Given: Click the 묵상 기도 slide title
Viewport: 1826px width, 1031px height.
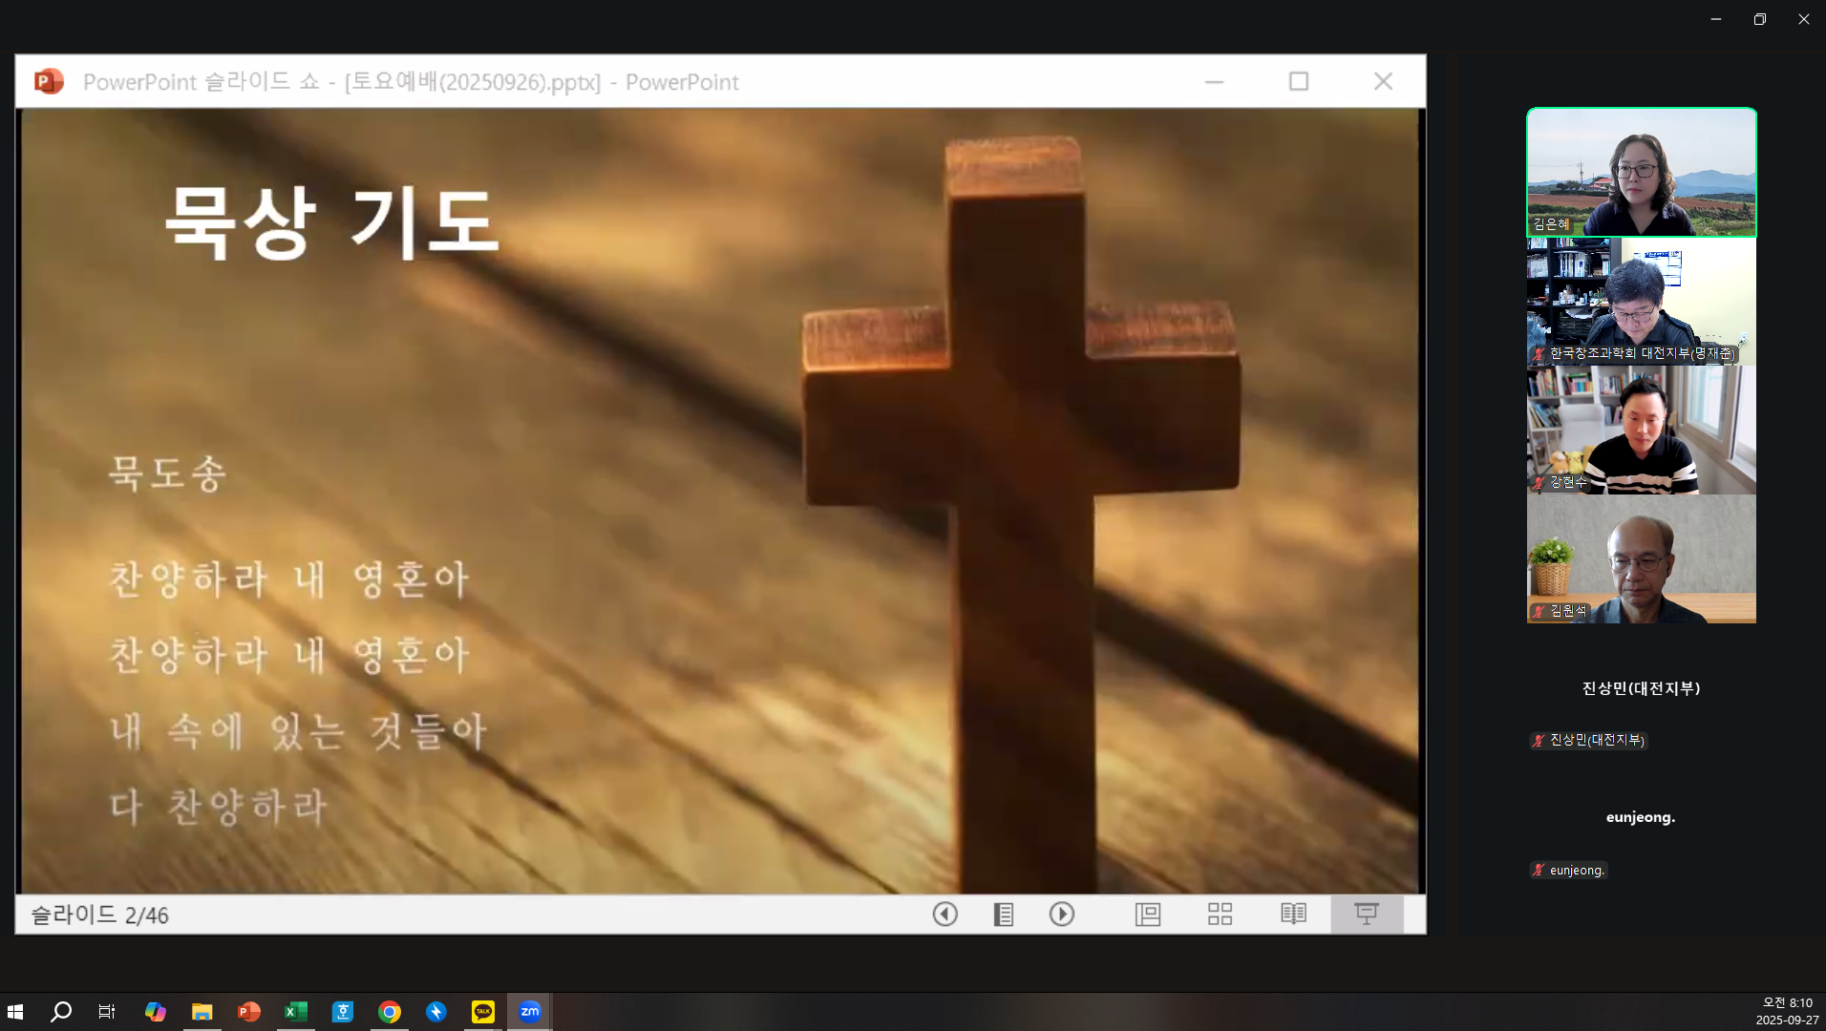Looking at the screenshot, I should 330,222.
